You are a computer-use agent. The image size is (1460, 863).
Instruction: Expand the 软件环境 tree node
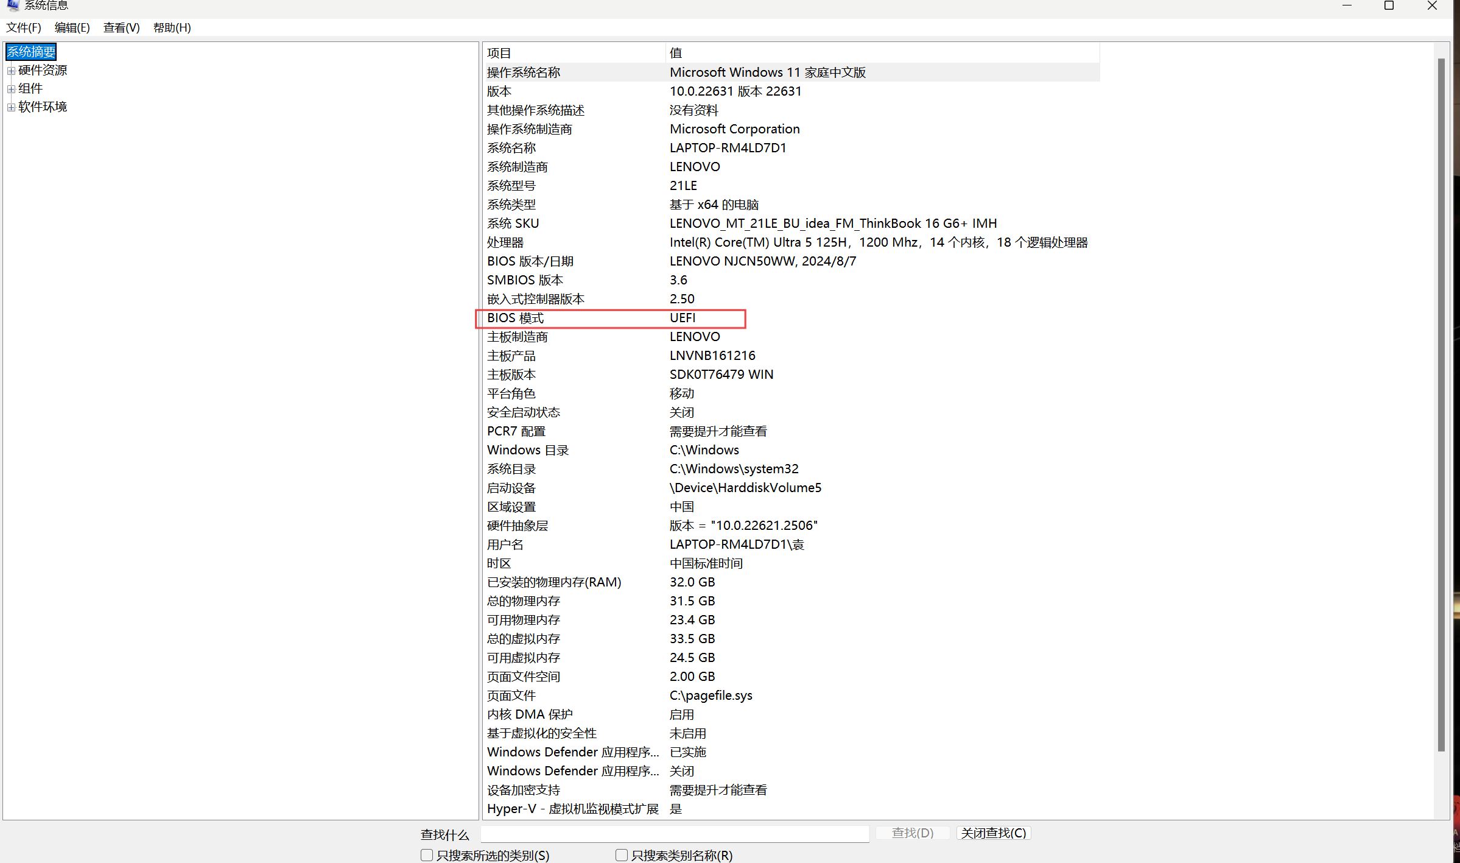pyautogui.click(x=11, y=107)
